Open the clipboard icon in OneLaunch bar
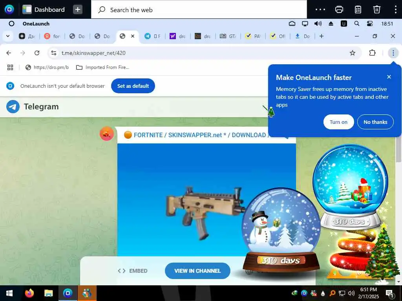Image resolution: width=402 pixels, height=301 pixels. tap(358, 9)
